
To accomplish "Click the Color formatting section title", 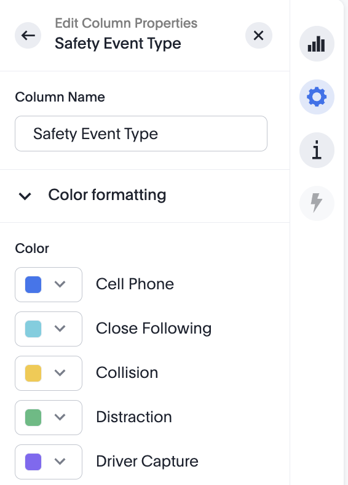I will [x=107, y=195].
